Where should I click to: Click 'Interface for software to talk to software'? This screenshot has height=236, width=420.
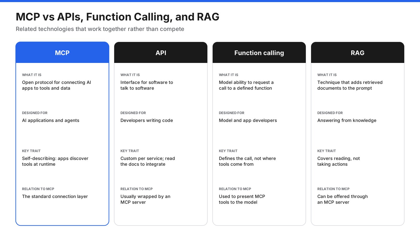(x=147, y=85)
